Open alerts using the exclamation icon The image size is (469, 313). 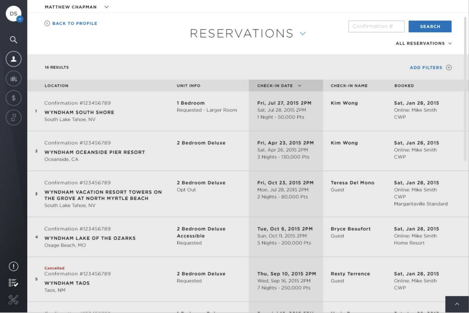click(x=13, y=266)
